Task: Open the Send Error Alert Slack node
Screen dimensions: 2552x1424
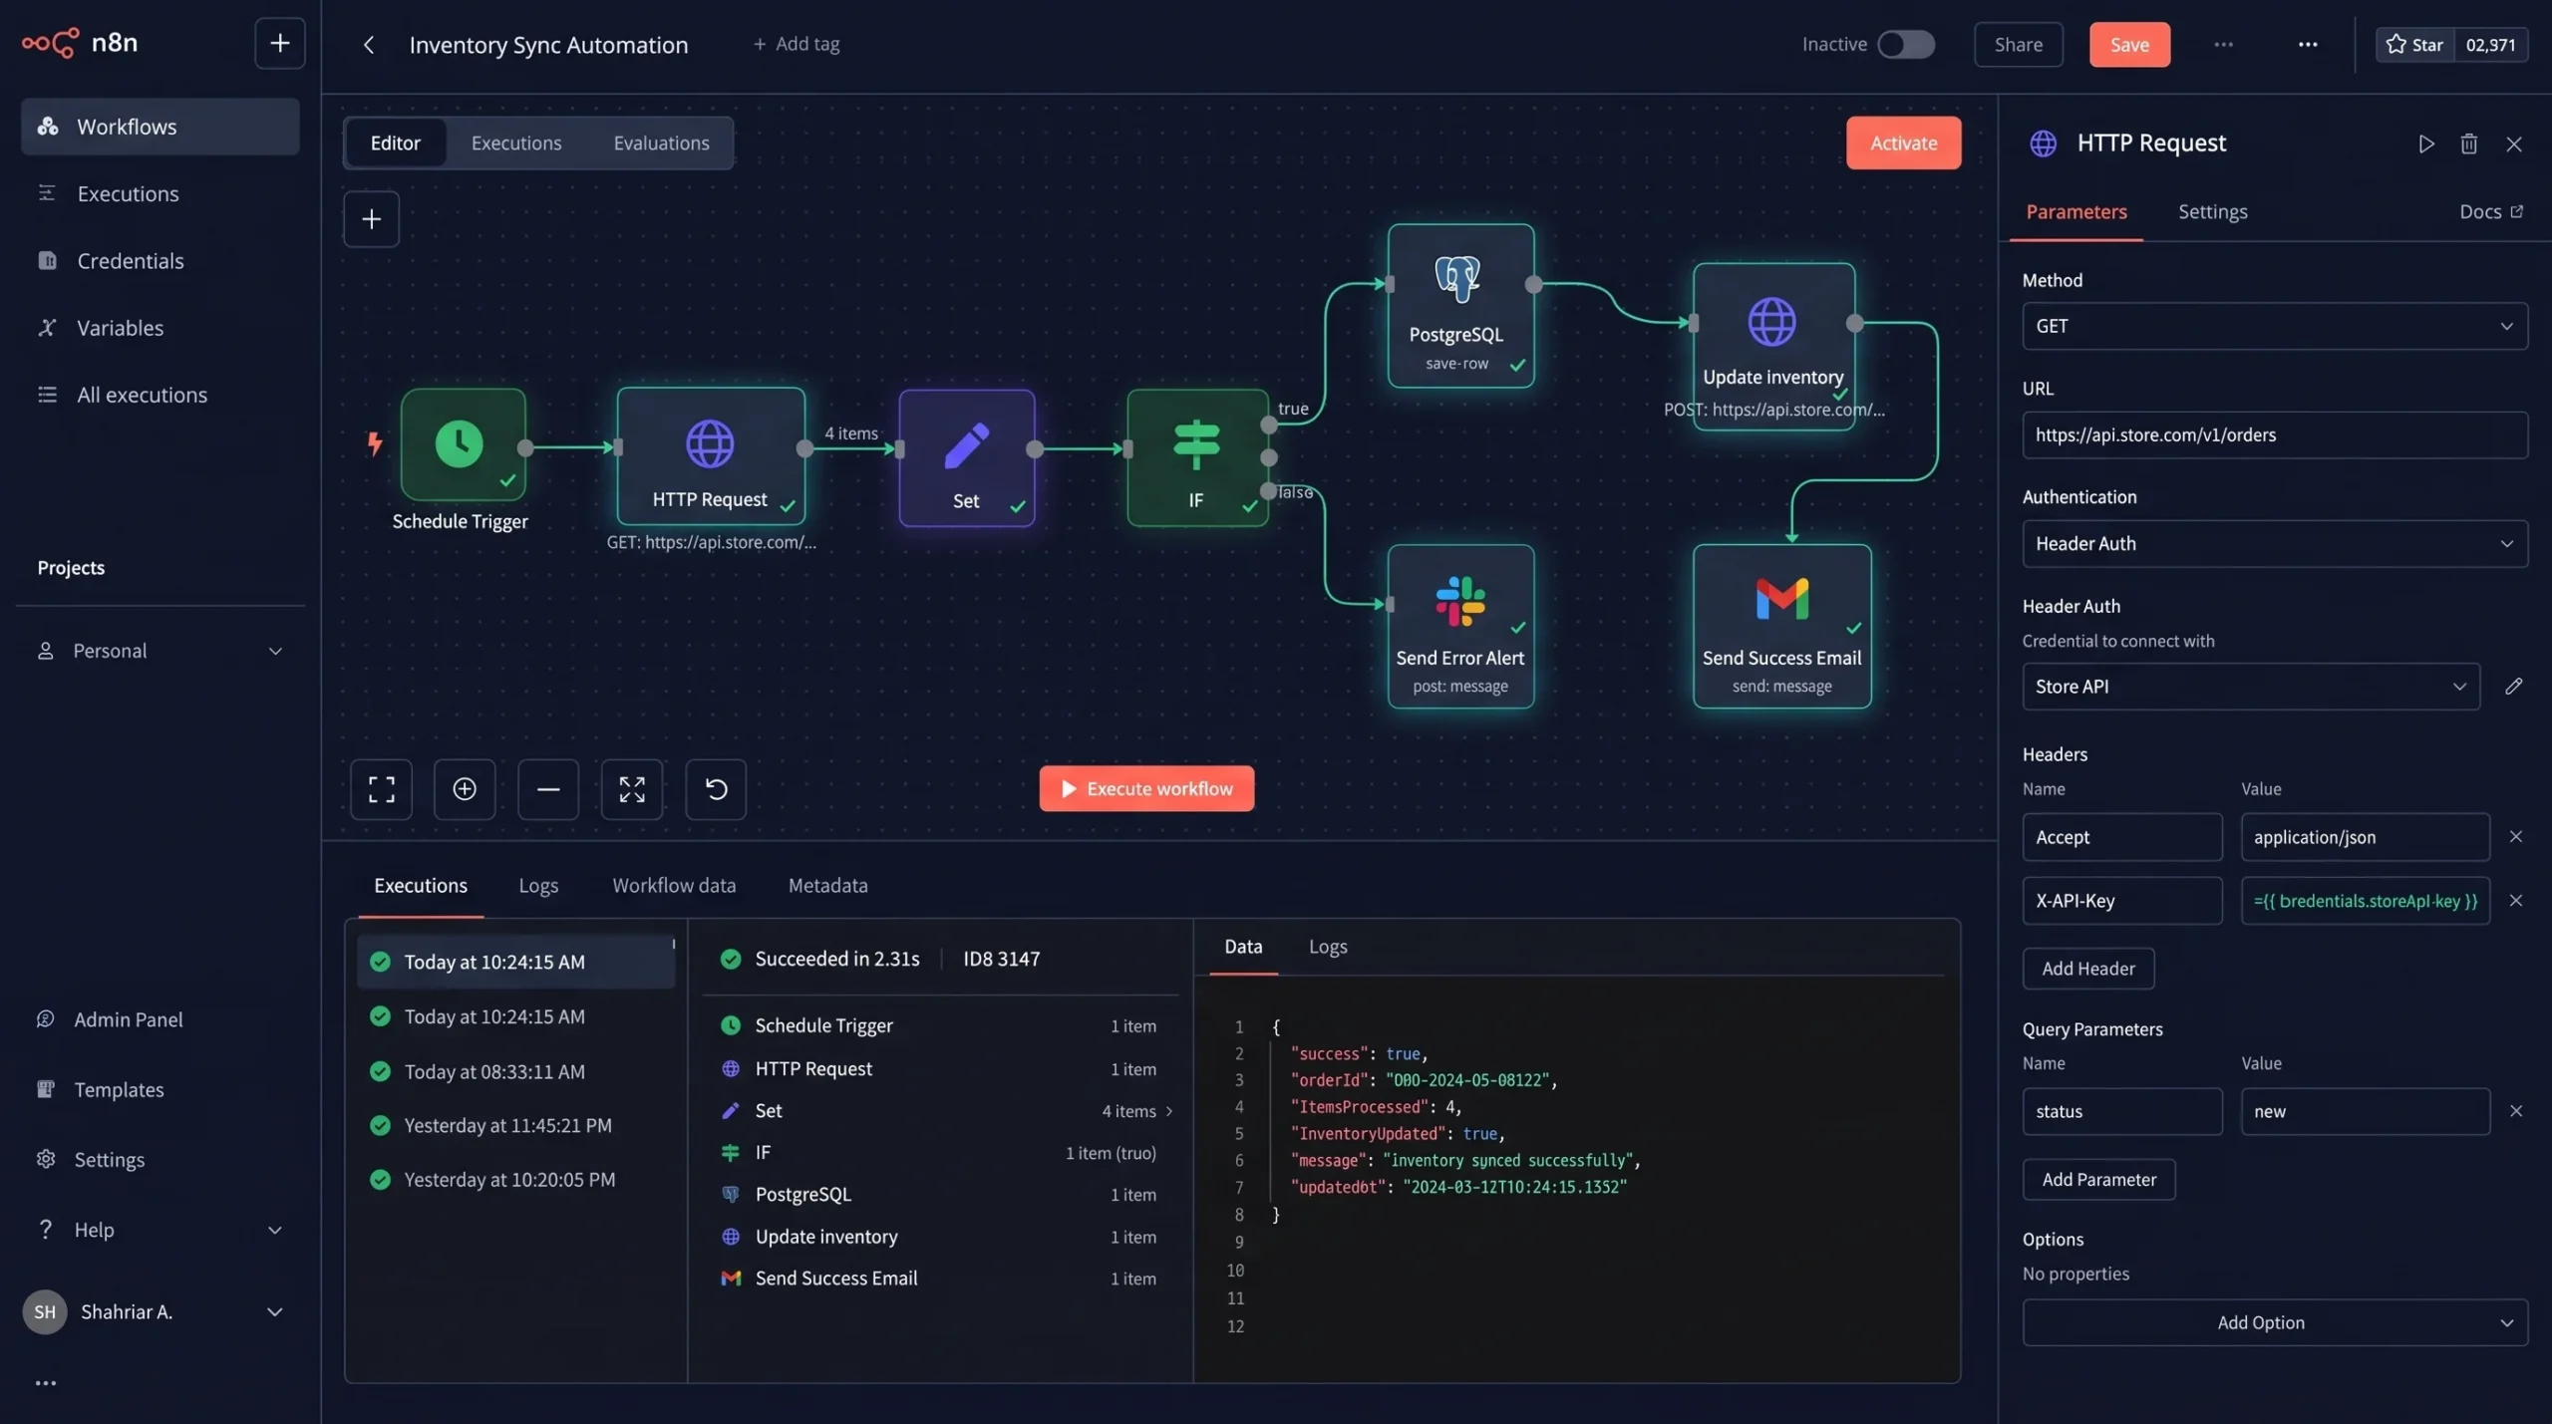Action: click(1460, 626)
